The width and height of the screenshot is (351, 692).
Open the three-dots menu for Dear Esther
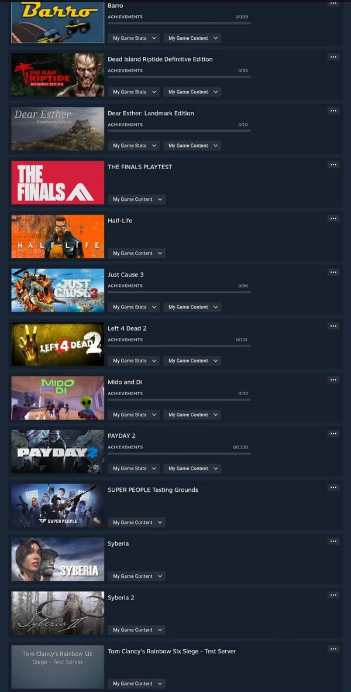coord(333,111)
